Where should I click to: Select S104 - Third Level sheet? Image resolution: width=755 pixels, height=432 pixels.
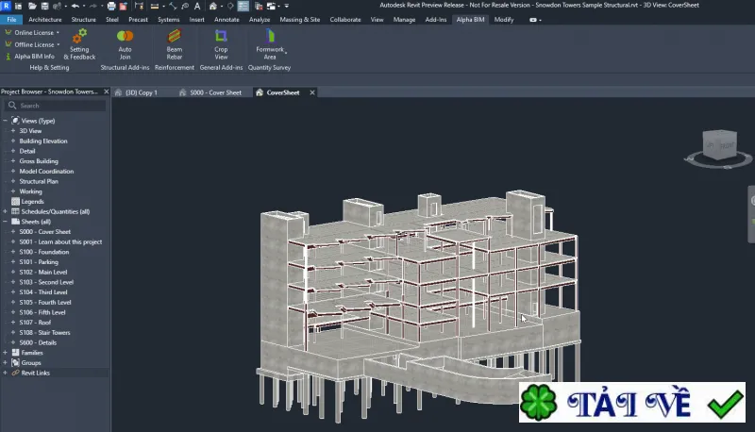pos(43,292)
